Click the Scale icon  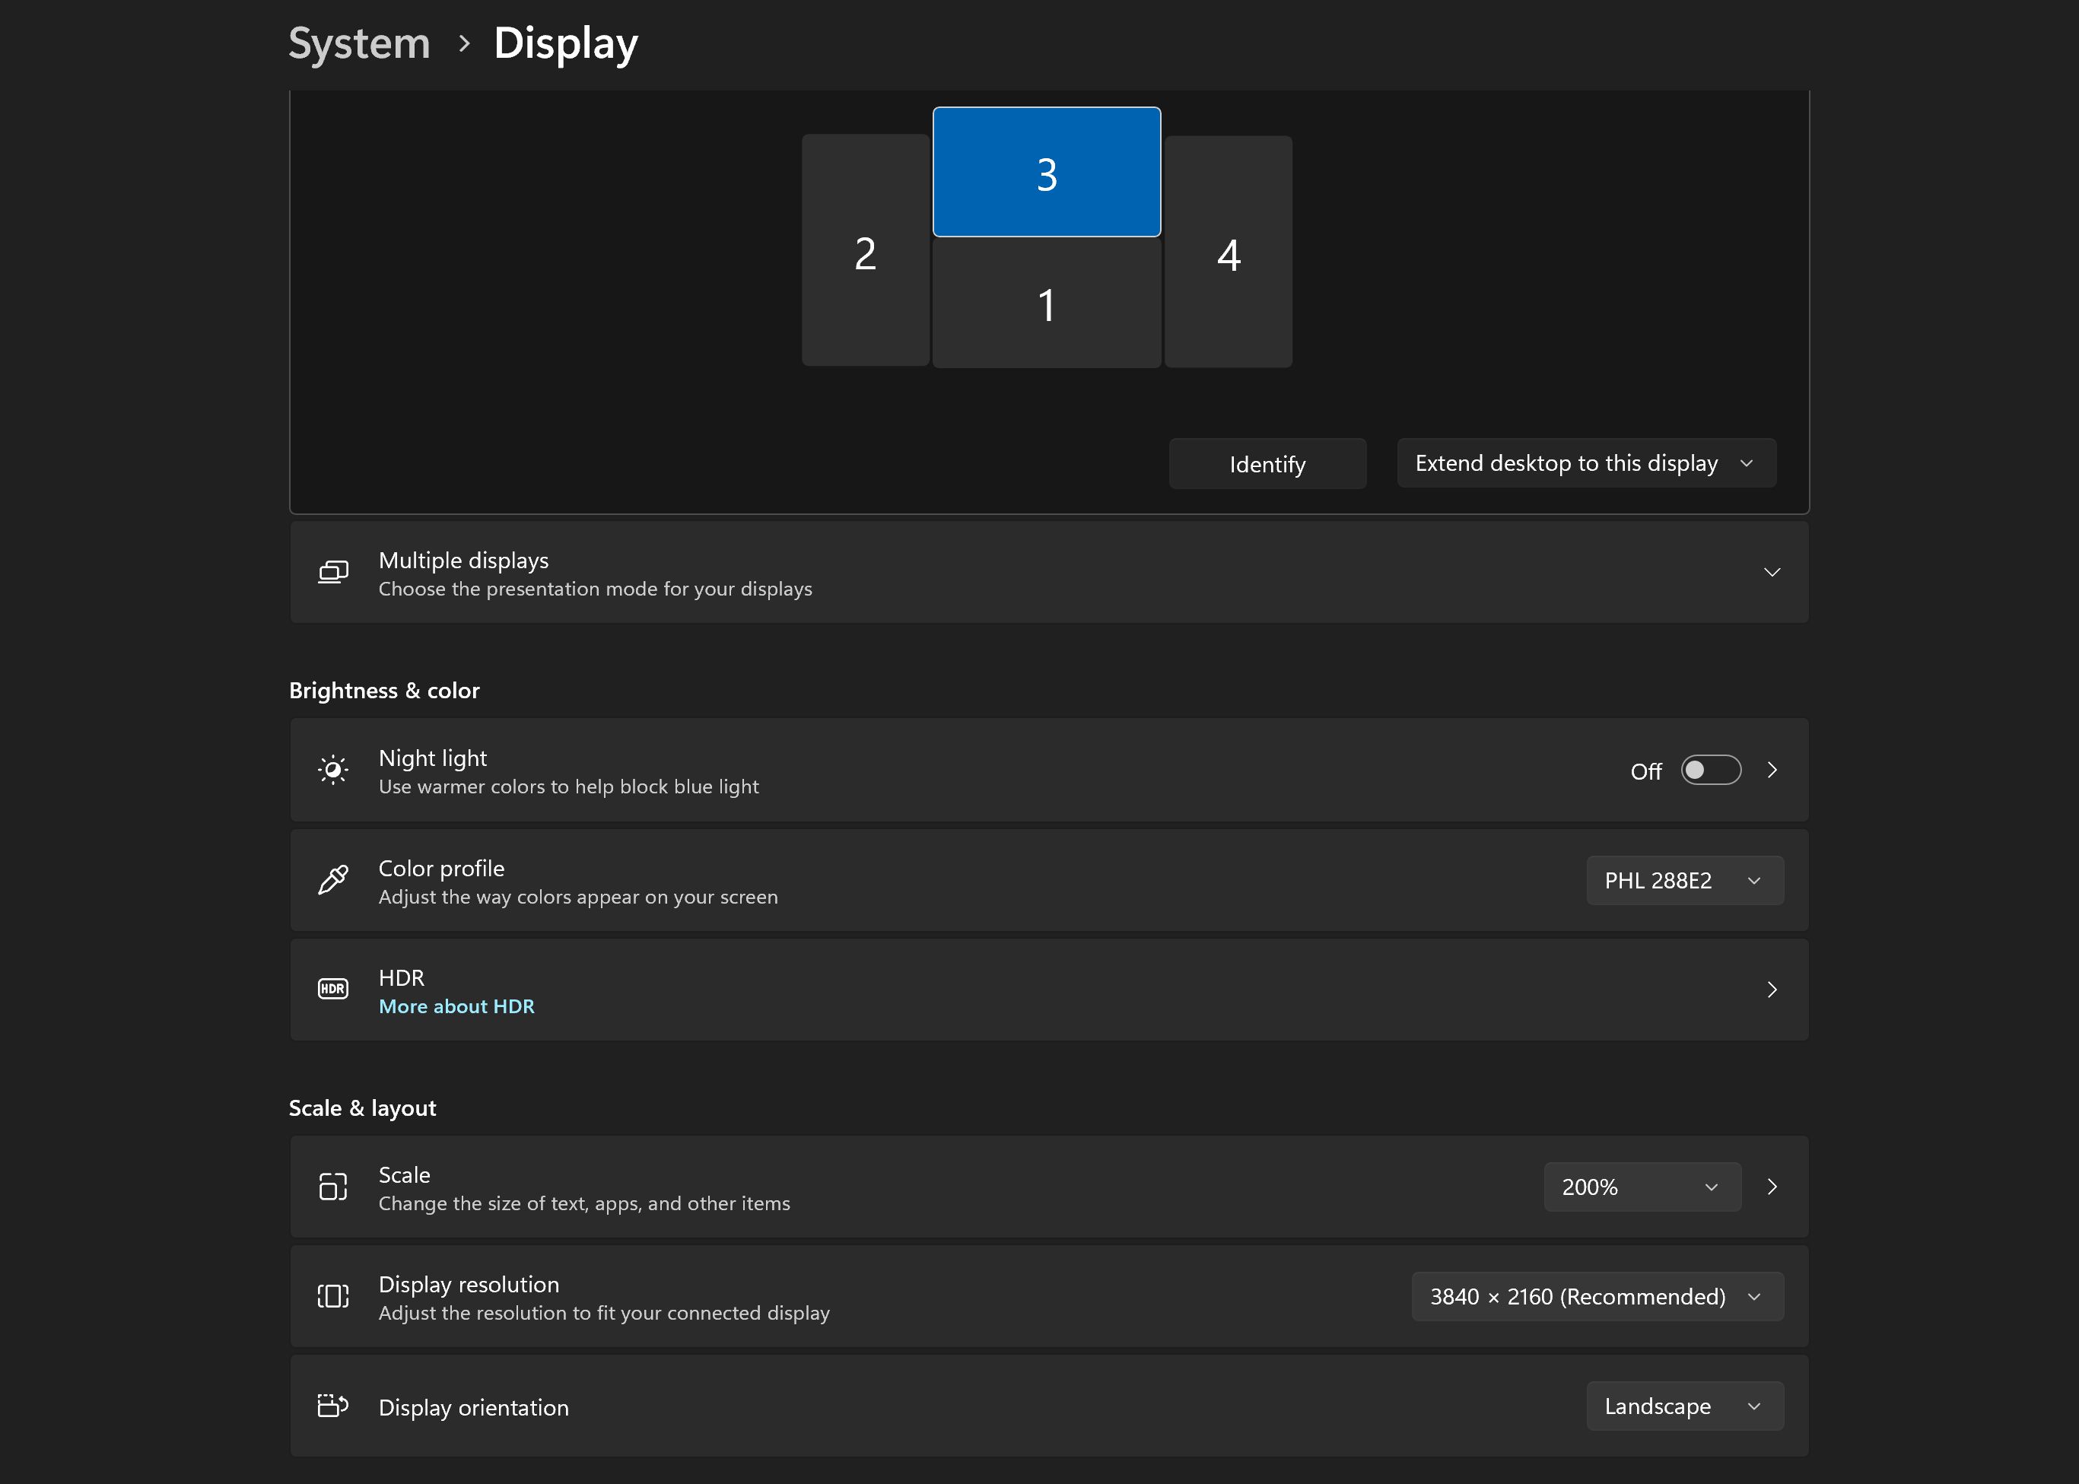click(332, 1186)
